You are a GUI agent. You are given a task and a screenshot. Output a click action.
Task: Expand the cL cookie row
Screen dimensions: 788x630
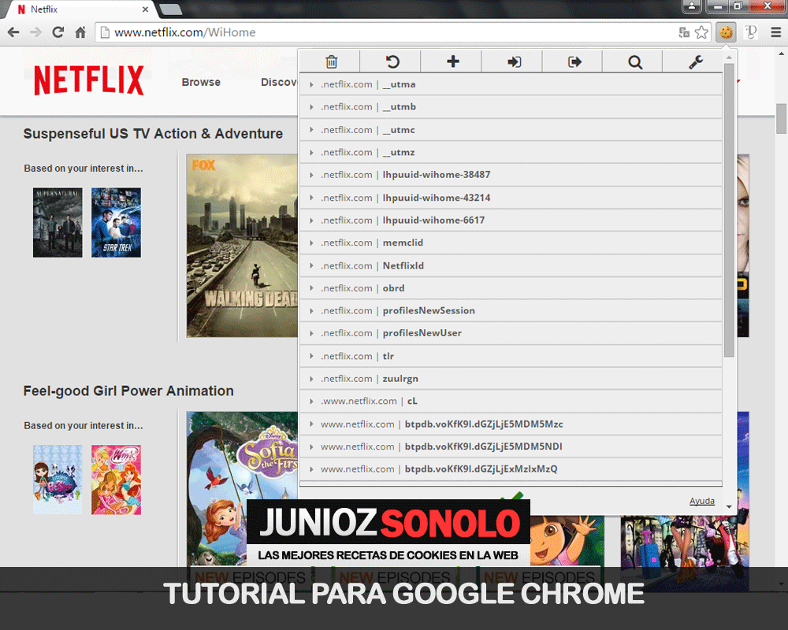point(511,401)
